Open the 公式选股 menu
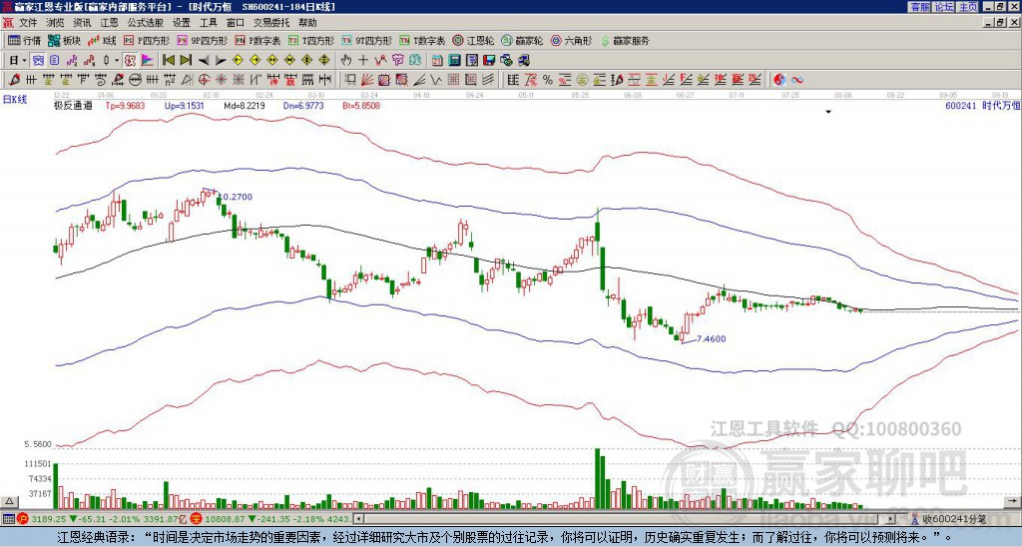The image size is (1022, 547). click(x=146, y=23)
